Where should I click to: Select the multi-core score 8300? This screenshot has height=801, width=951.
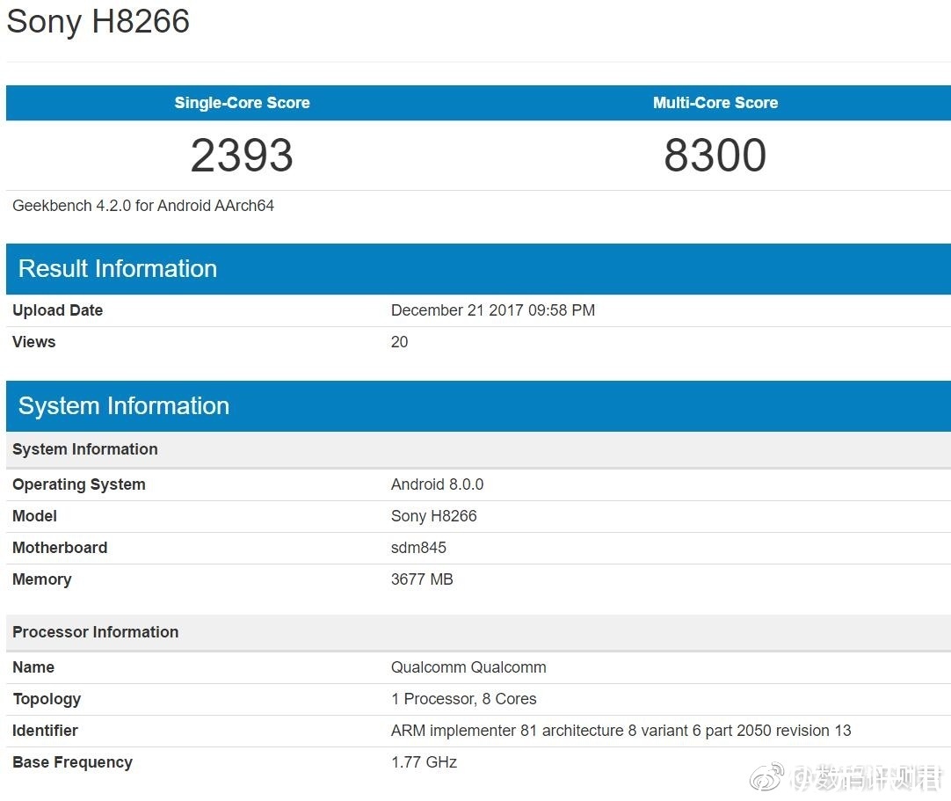tap(715, 156)
